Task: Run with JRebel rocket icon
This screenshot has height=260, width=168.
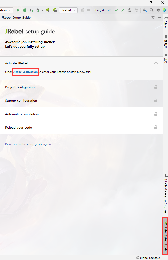Action: point(48,10)
